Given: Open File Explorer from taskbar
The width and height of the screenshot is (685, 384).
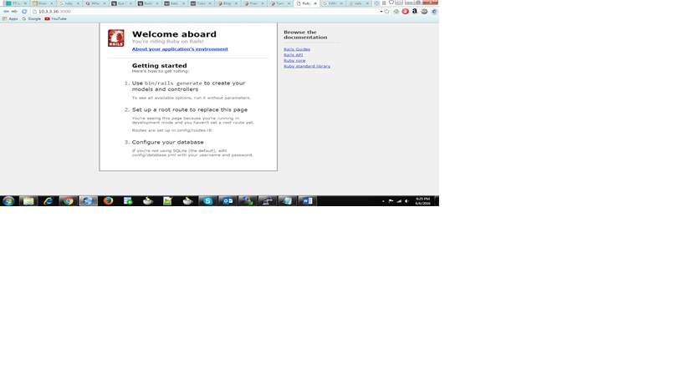Looking at the screenshot, I should click(x=28, y=201).
